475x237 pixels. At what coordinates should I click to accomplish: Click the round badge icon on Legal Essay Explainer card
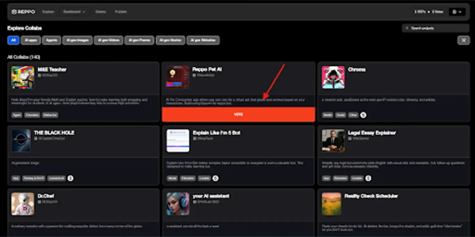click(x=368, y=178)
